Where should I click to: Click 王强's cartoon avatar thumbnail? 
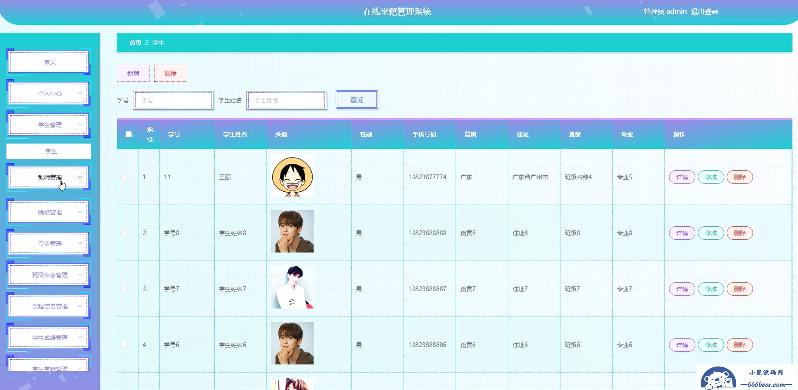[x=292, y=175]
